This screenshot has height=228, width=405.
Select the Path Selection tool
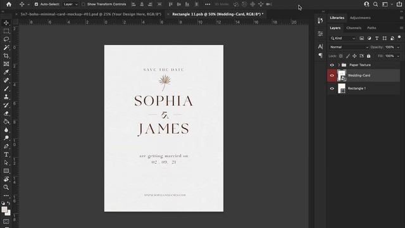(6, 163)
